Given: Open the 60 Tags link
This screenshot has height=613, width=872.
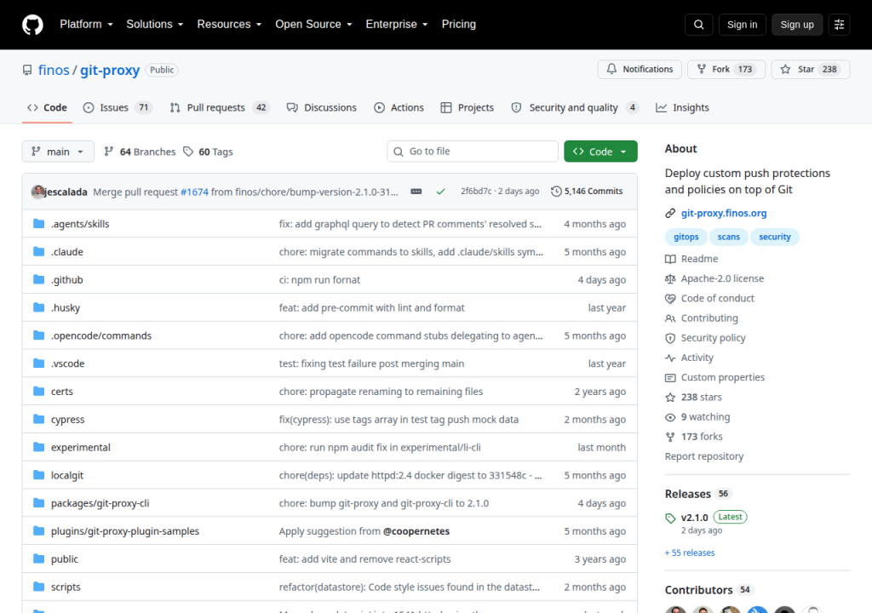Looking at the screenshot, I should point(209,152).
